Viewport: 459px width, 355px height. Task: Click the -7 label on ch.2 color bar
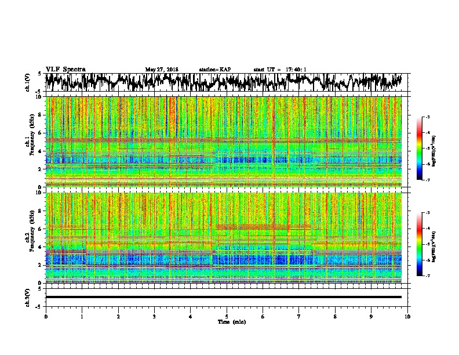tap(428, 276)
